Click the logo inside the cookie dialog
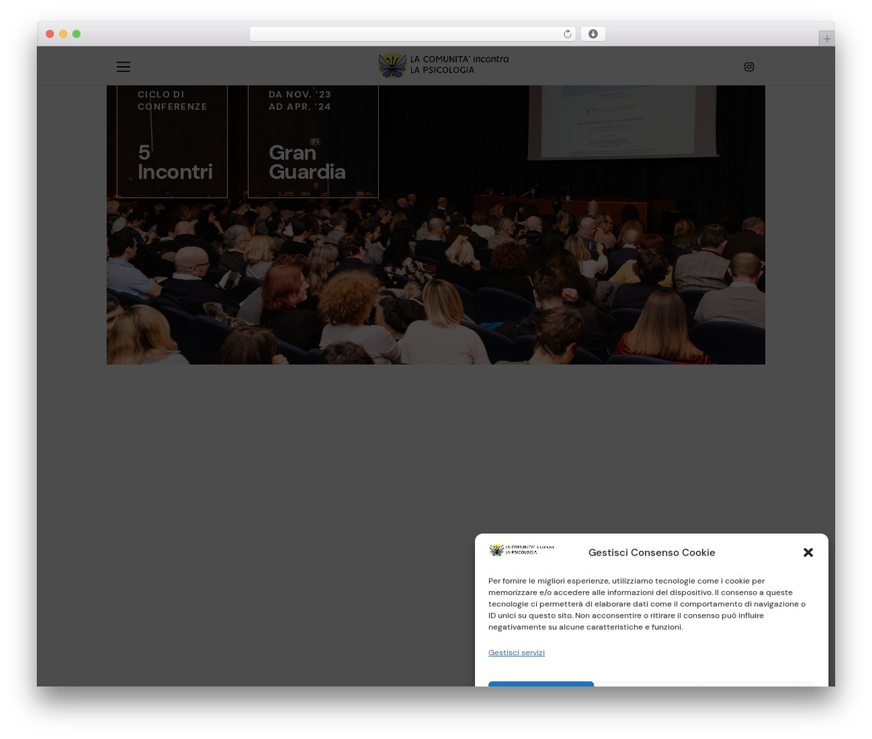Screen dimensions: 872x739 coord(522,549)
